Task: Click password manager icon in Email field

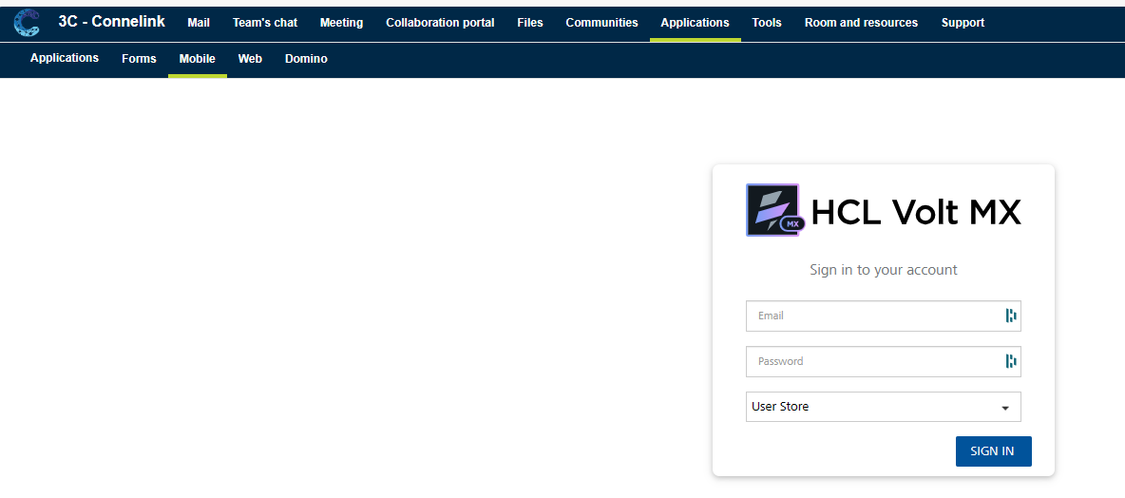Action: pos(1011,316)
